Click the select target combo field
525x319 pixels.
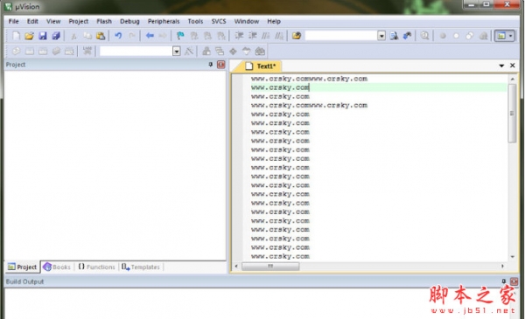pyautogui.click(x=136, y=52)
